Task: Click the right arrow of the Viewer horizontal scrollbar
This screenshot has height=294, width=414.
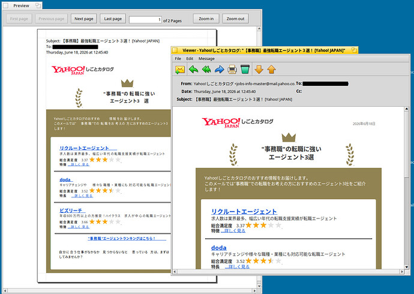Action: (402, 271)
